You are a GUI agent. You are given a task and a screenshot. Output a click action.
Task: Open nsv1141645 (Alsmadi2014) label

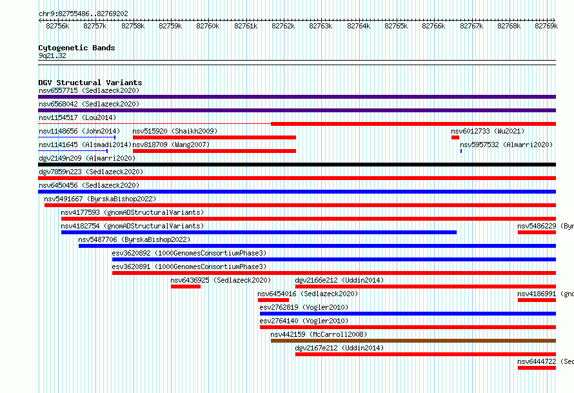tap(85, 145)
